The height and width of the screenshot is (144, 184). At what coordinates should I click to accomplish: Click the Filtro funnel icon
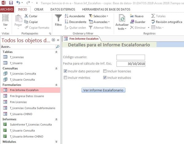[58, 18]
